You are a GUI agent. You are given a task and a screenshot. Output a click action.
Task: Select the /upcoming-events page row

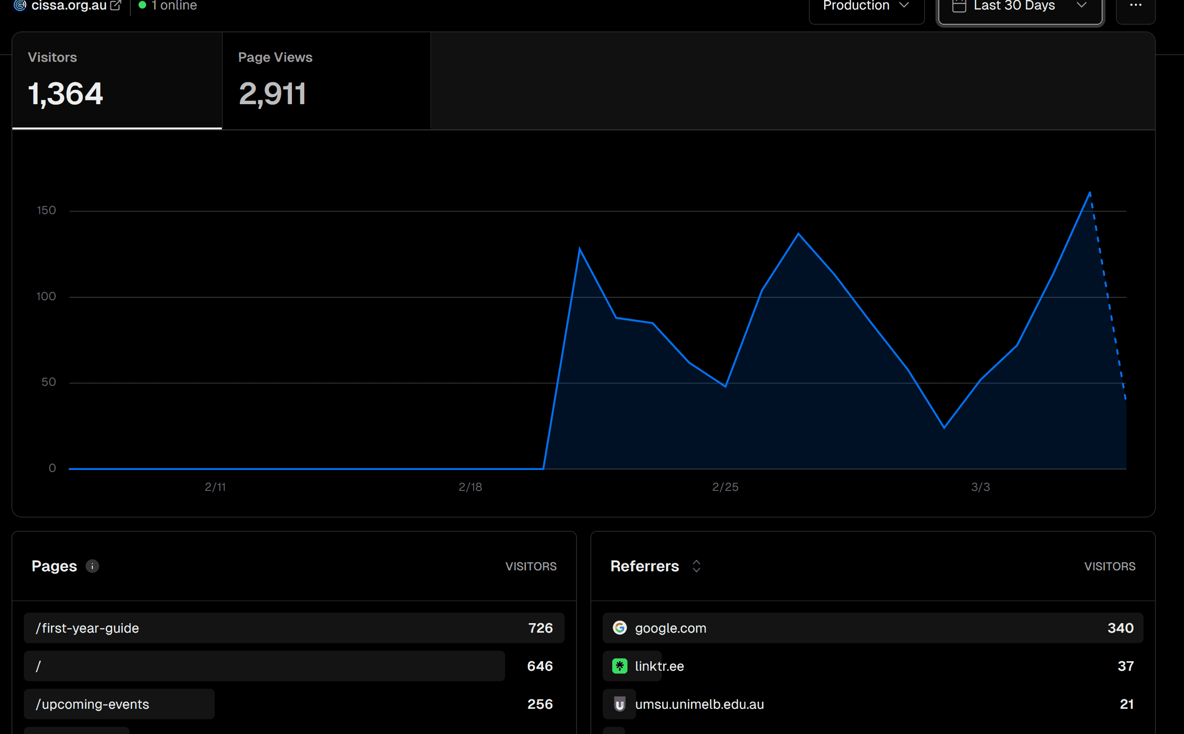click(294, 704)
